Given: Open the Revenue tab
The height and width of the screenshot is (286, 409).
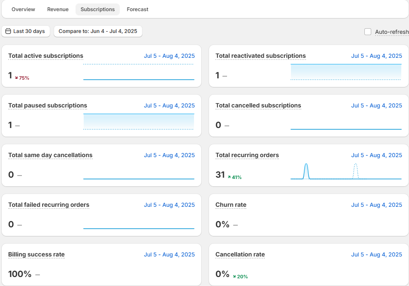Looking at the screenshot, I should 58,9.
